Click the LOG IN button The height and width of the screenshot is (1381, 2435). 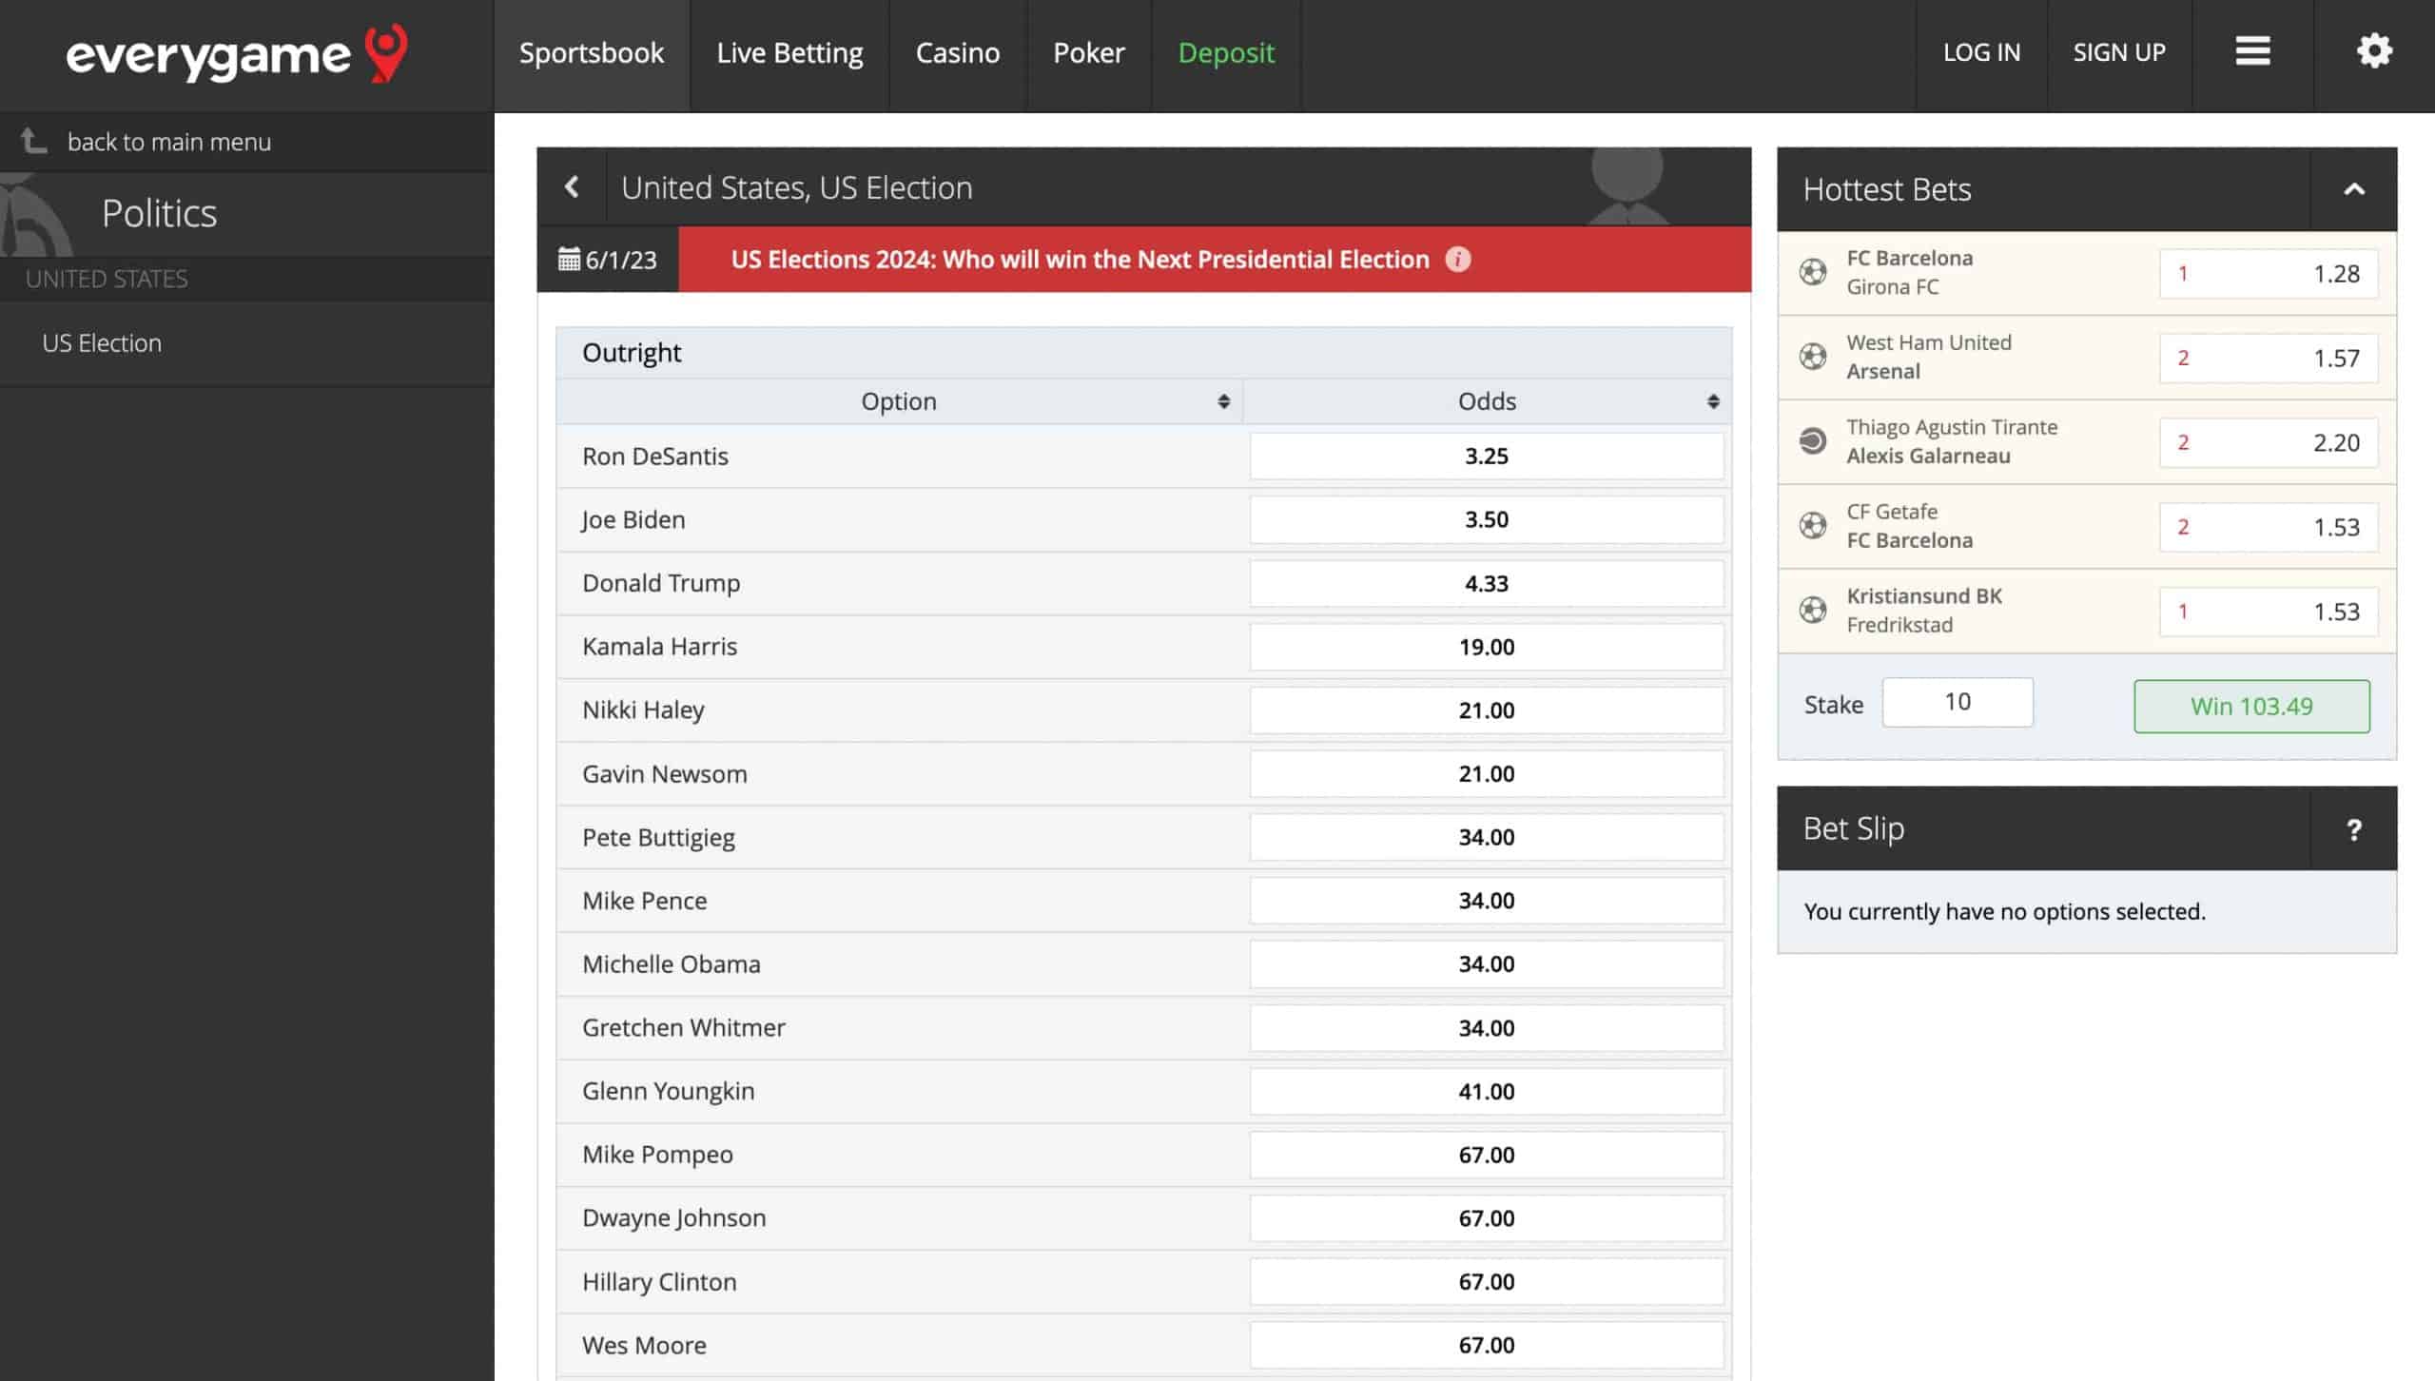[1980, 51]
